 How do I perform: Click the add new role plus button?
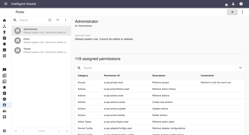point(232,12)
